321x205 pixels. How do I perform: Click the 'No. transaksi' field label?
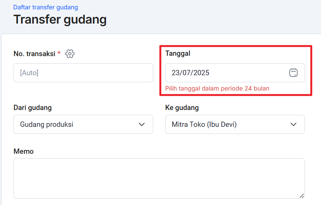(x=34, y=53)
